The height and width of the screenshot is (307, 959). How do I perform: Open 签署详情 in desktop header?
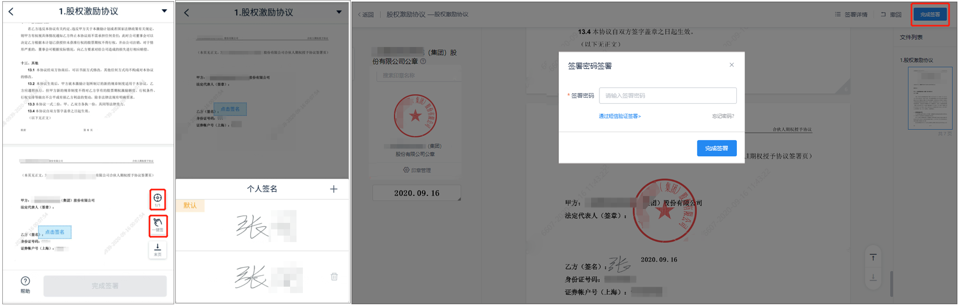[x=851, y=14]
